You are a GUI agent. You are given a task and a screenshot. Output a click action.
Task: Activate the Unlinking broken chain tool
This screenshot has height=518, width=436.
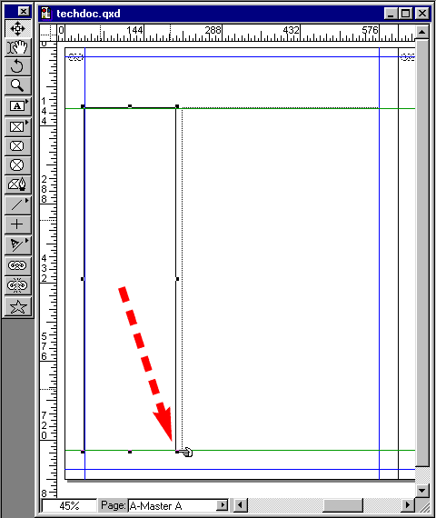point(18,285)
